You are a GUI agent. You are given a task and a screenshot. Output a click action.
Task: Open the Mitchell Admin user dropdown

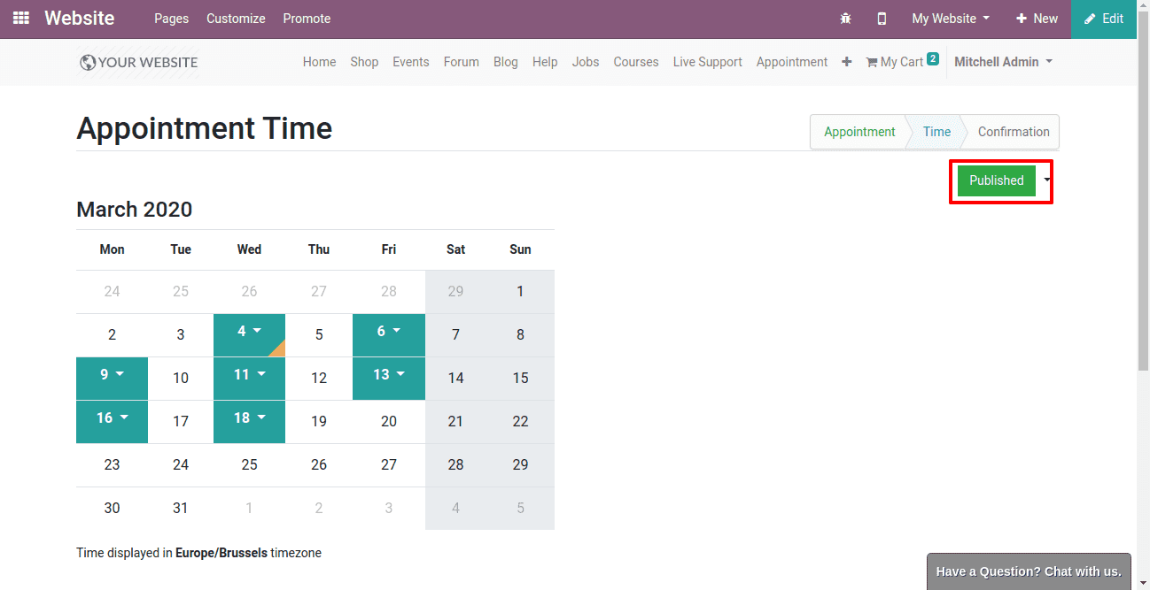(x=1004, y=62)
